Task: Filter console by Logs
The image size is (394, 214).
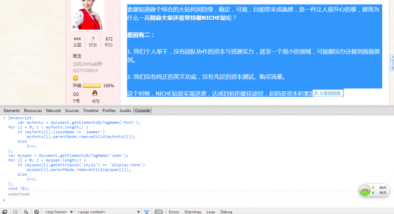Action: [x=211, y=212]
